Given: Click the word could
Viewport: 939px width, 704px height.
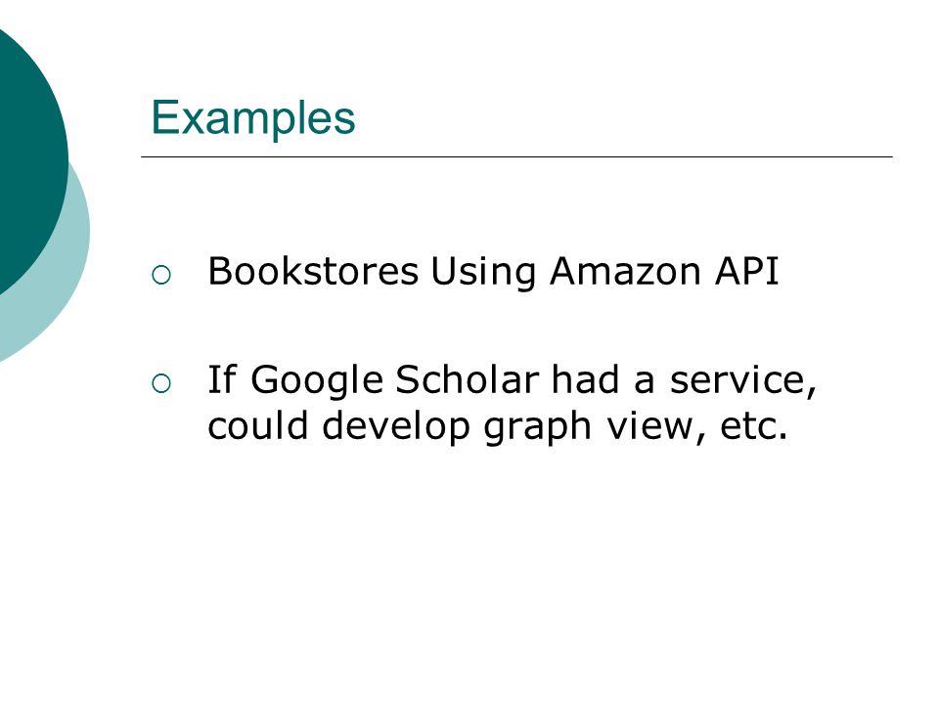Looking at the screenshot, I should point(258,425).
